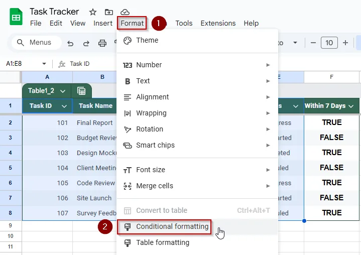Open the font dropdown arrow in toolbar
This screenshot has width=361, height=255.
295,43
